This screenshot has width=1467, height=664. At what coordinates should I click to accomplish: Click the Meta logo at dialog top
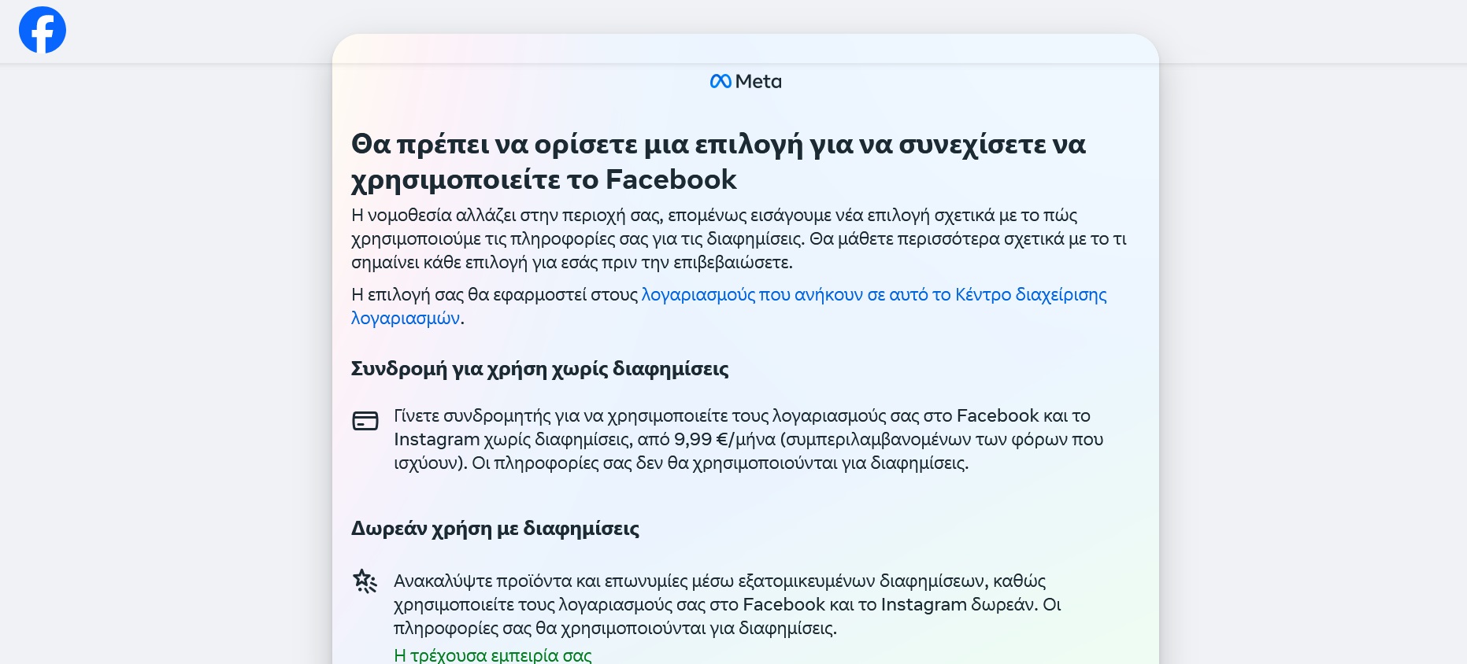(746, 81)
